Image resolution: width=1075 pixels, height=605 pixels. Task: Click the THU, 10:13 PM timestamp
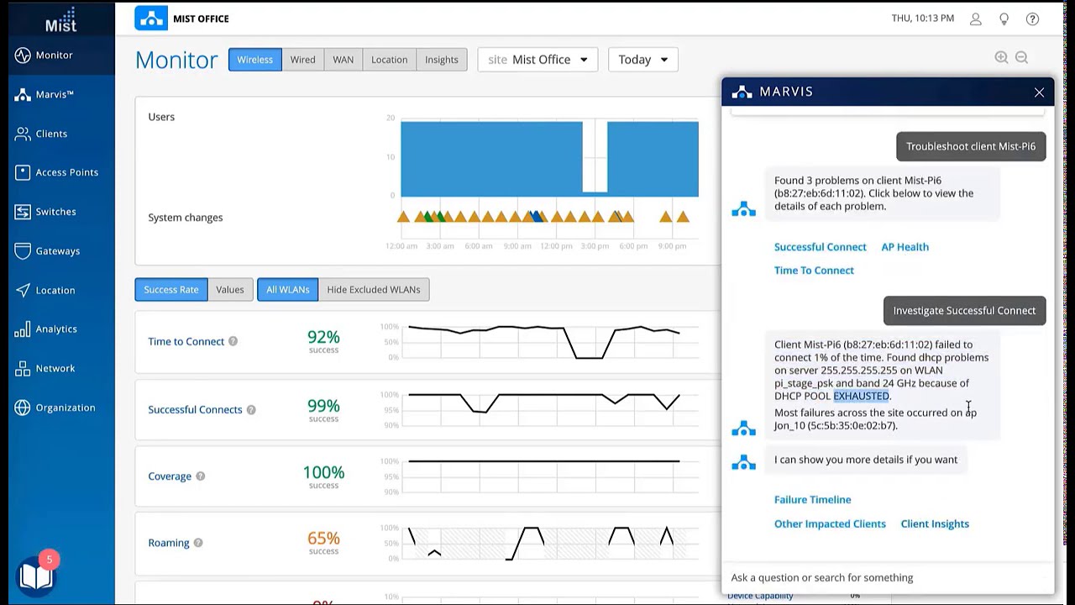[923, 18]
